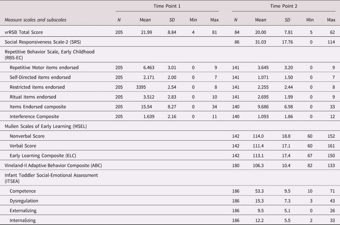Click the Time Point 2 column group header

(x=283, y=6)
